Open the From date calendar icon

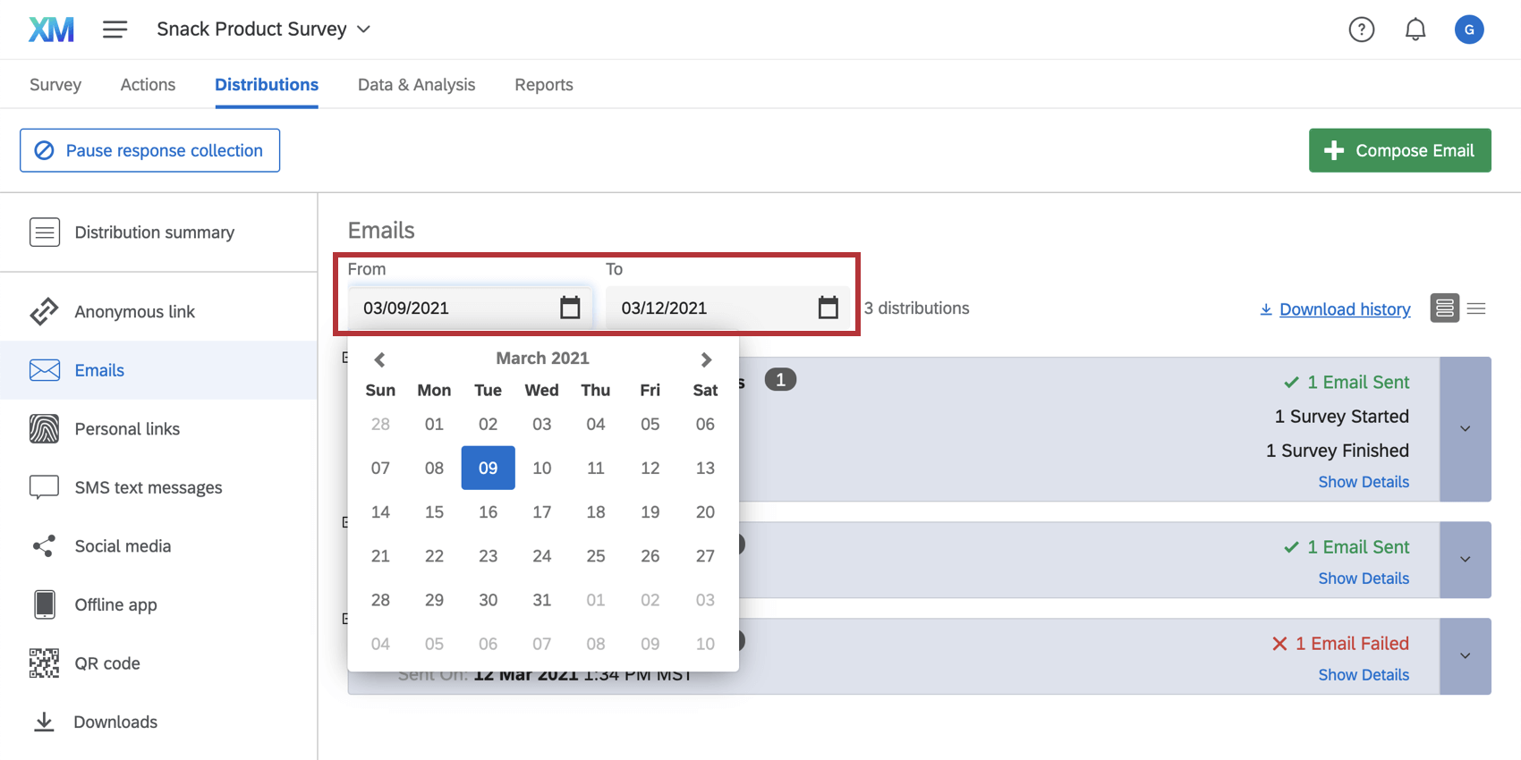click(570, 308)
